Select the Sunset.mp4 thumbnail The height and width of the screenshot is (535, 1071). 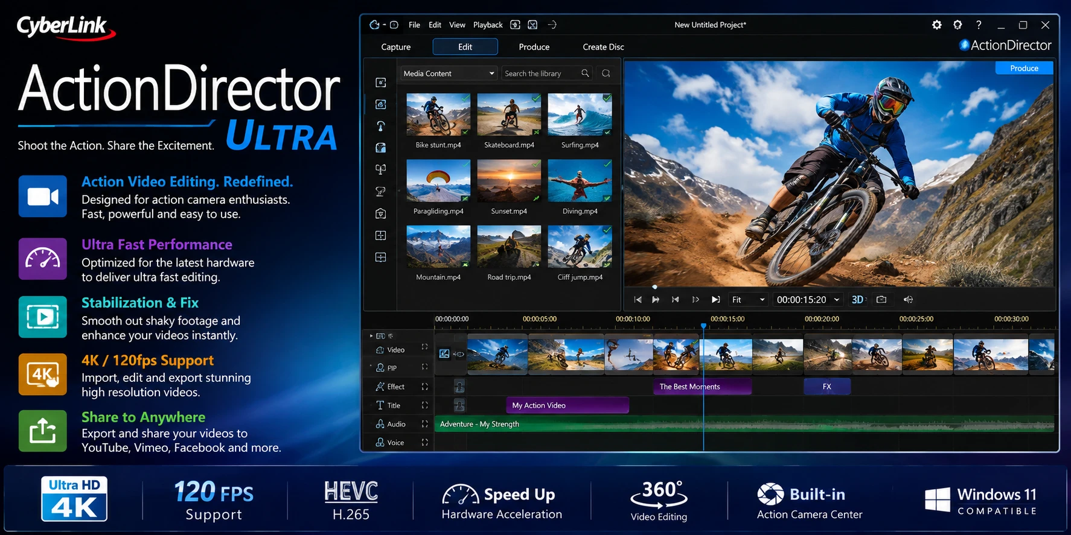509,181
